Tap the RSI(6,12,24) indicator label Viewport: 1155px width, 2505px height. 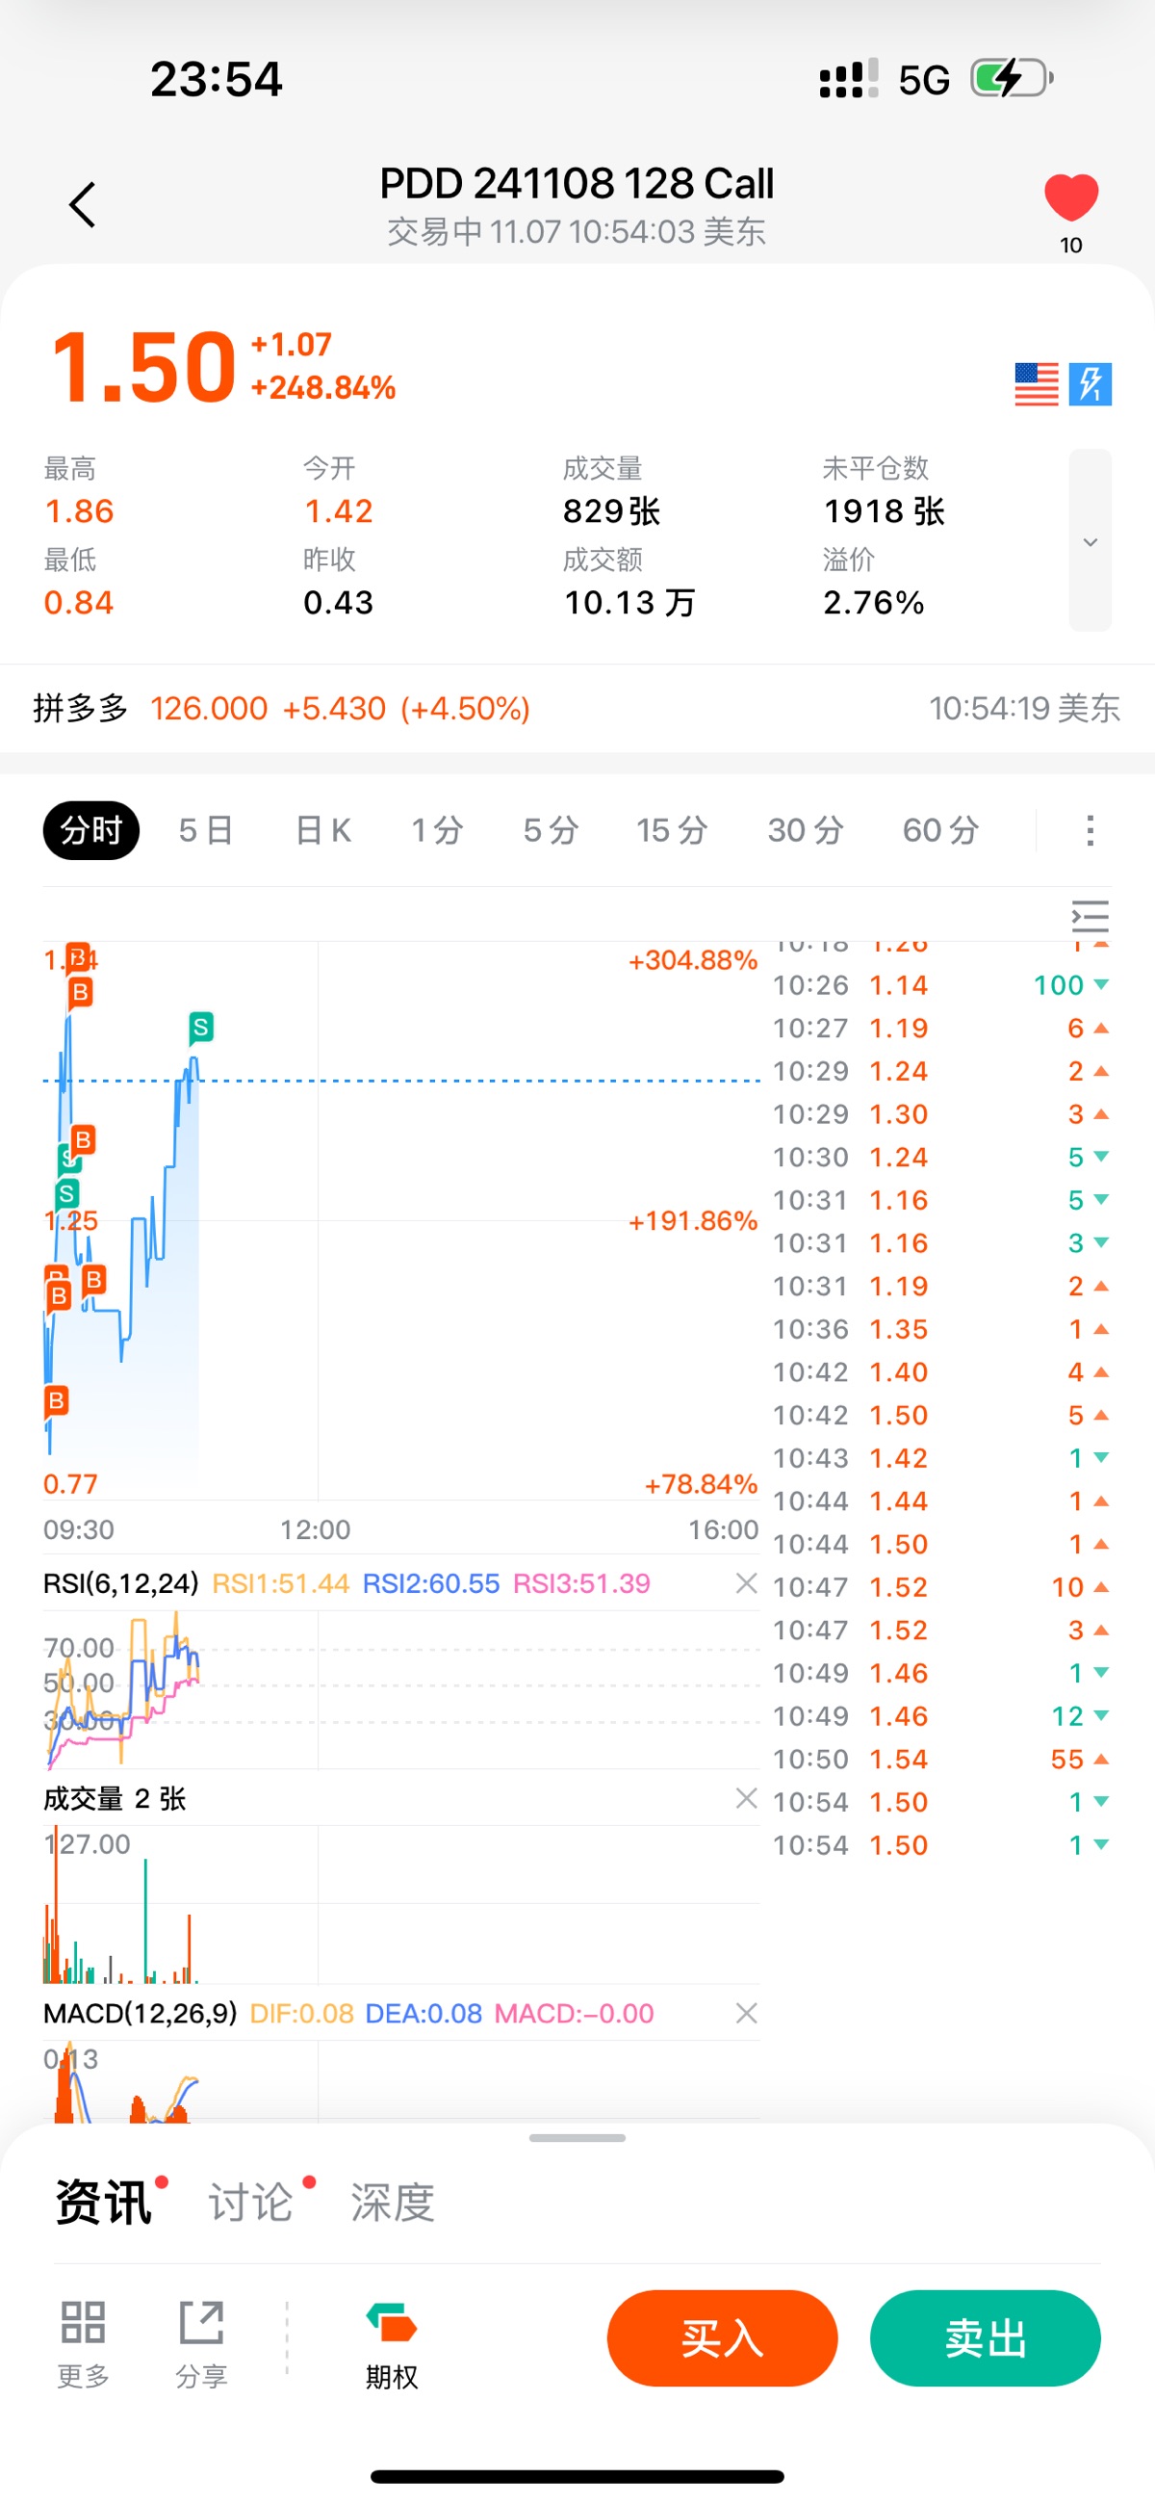tap(120, 1583)
